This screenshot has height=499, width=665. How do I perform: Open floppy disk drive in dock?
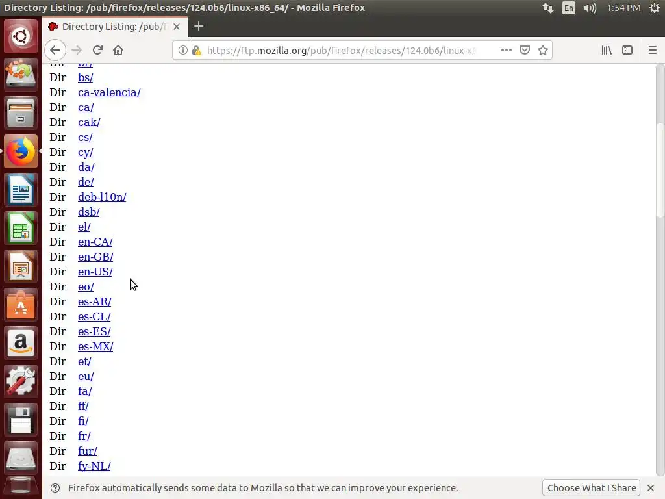point(21,420)
